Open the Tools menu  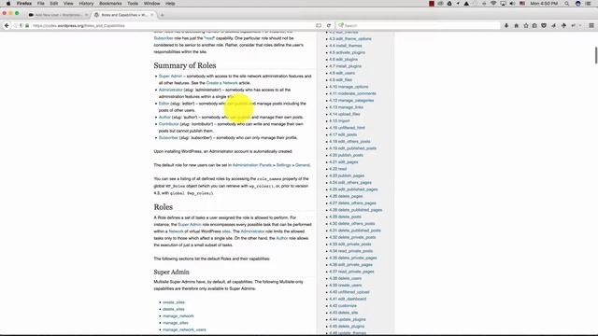133,4
